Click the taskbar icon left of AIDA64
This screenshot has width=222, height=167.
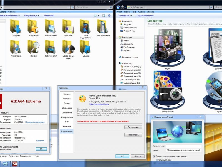click(5, 164)
